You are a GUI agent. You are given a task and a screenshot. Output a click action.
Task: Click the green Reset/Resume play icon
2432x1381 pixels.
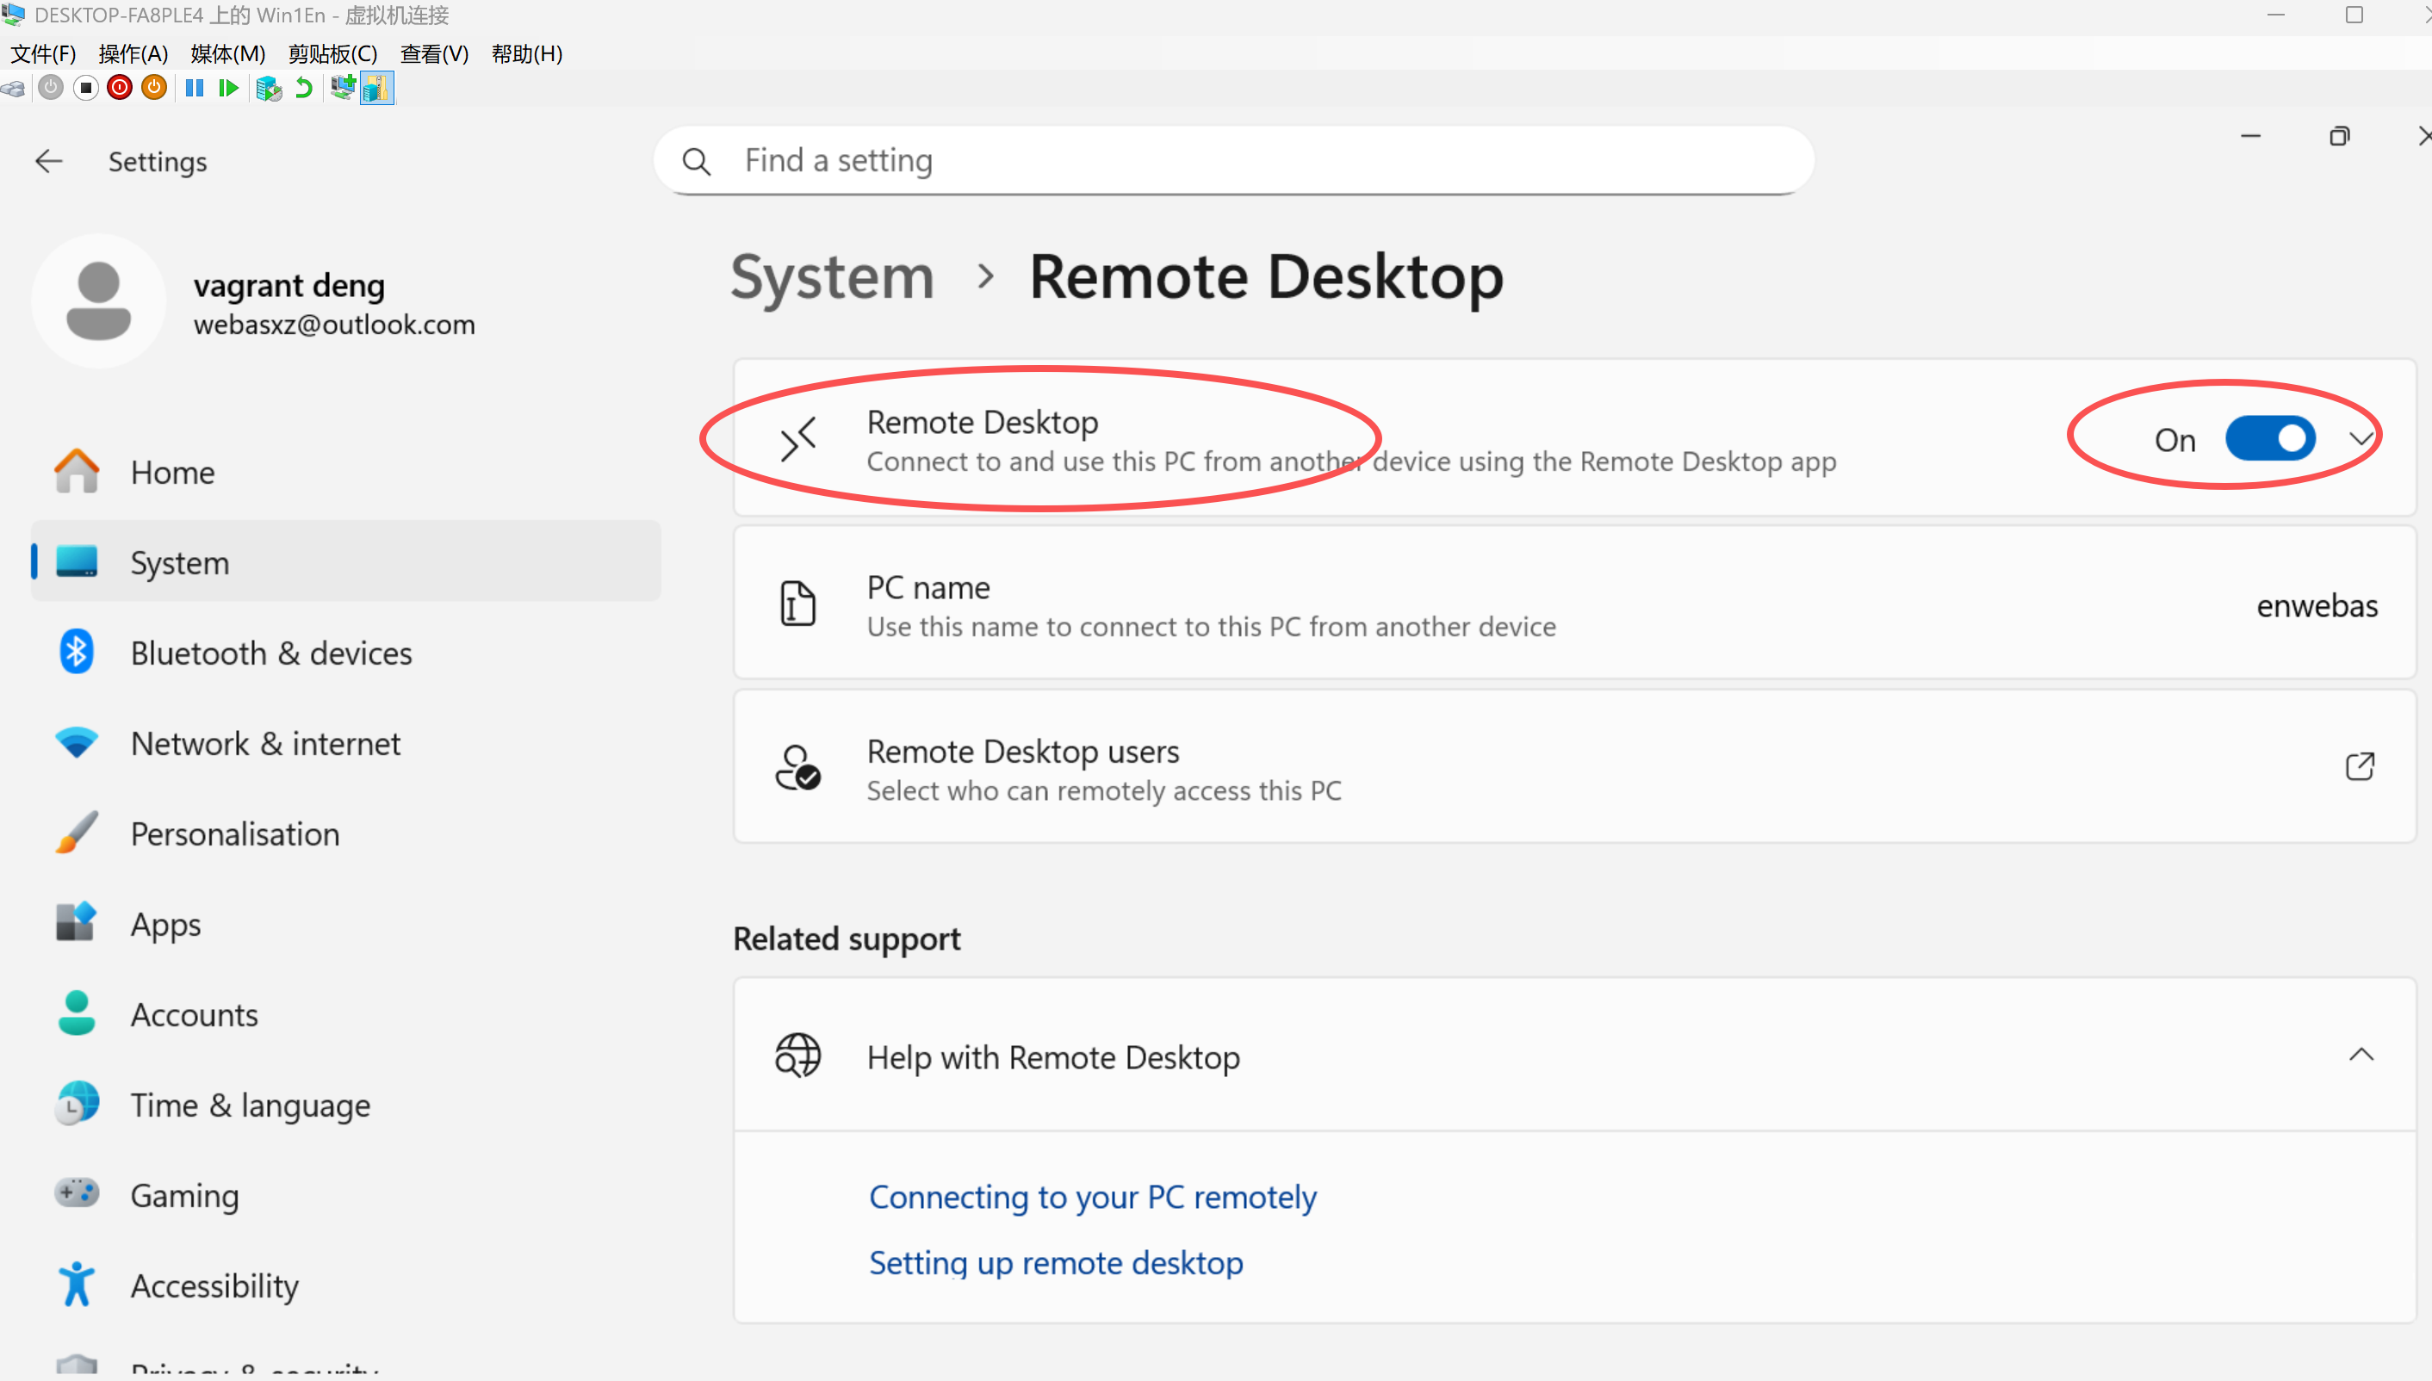[x=228, y=88]
